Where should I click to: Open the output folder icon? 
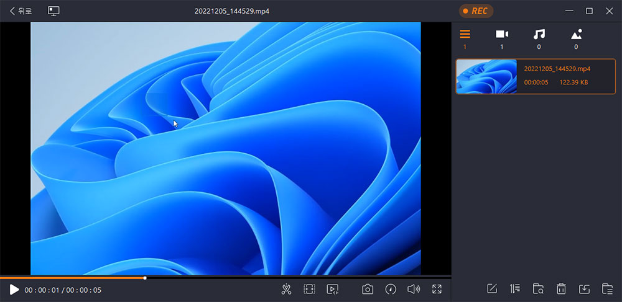[607, 289]
